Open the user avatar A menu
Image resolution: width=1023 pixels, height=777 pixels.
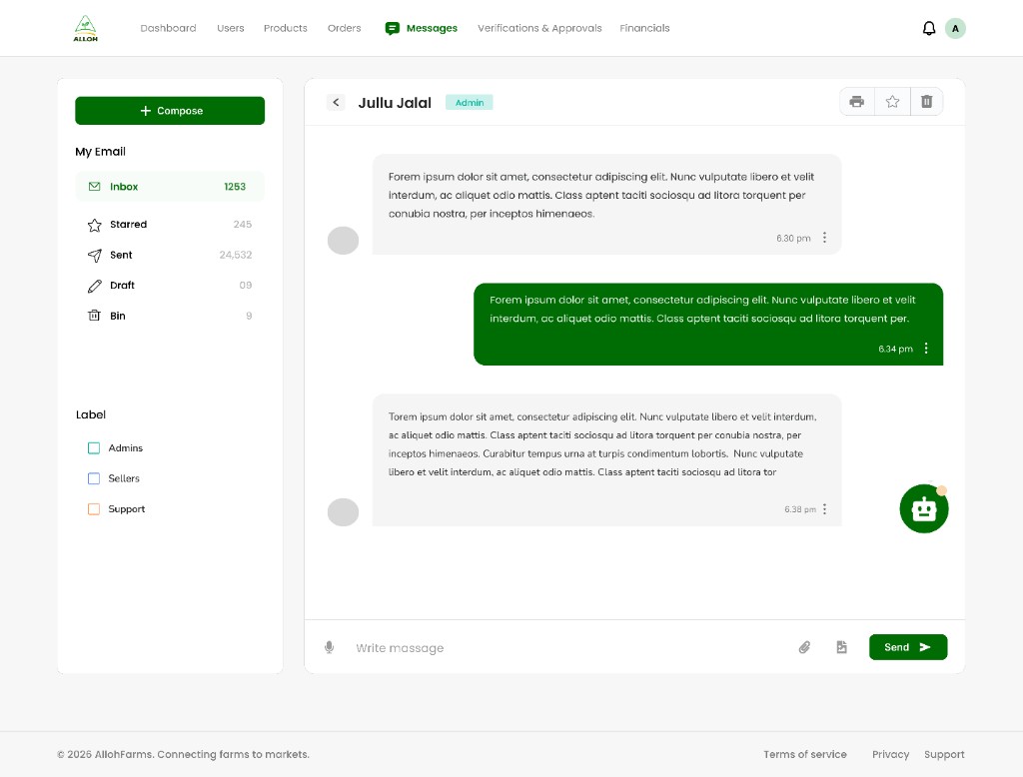pos(955,29)
